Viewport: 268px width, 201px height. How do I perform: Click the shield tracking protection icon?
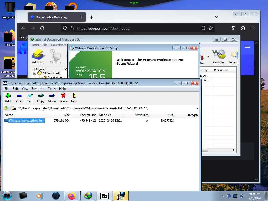coord(65,28)
